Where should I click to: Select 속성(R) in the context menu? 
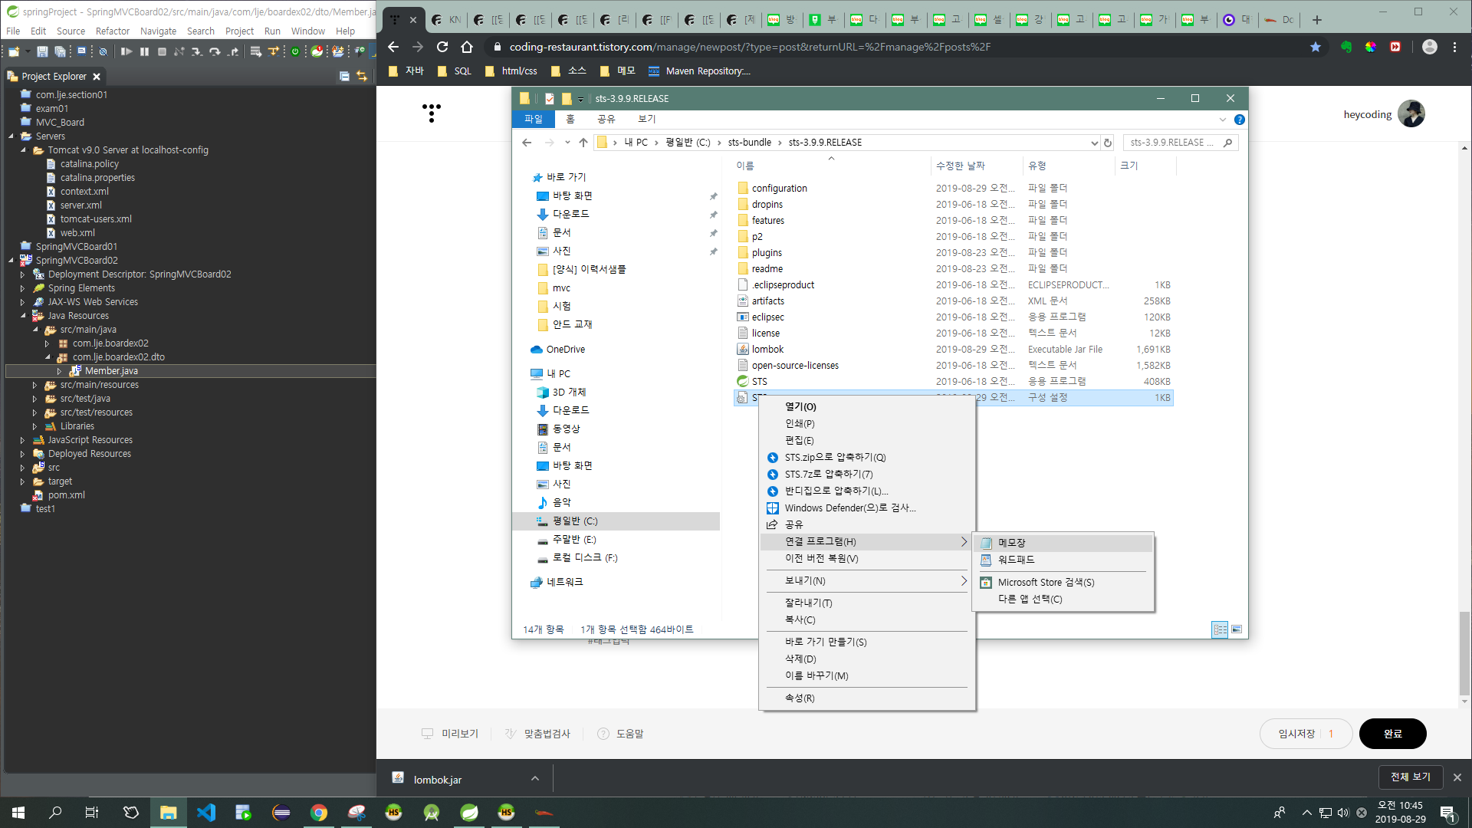[x=800, y=698]
